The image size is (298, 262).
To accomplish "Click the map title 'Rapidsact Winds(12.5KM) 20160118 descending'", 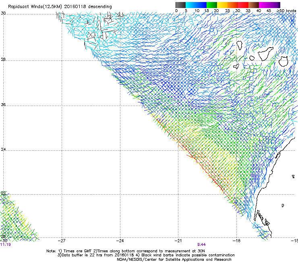I will [60, 7].
